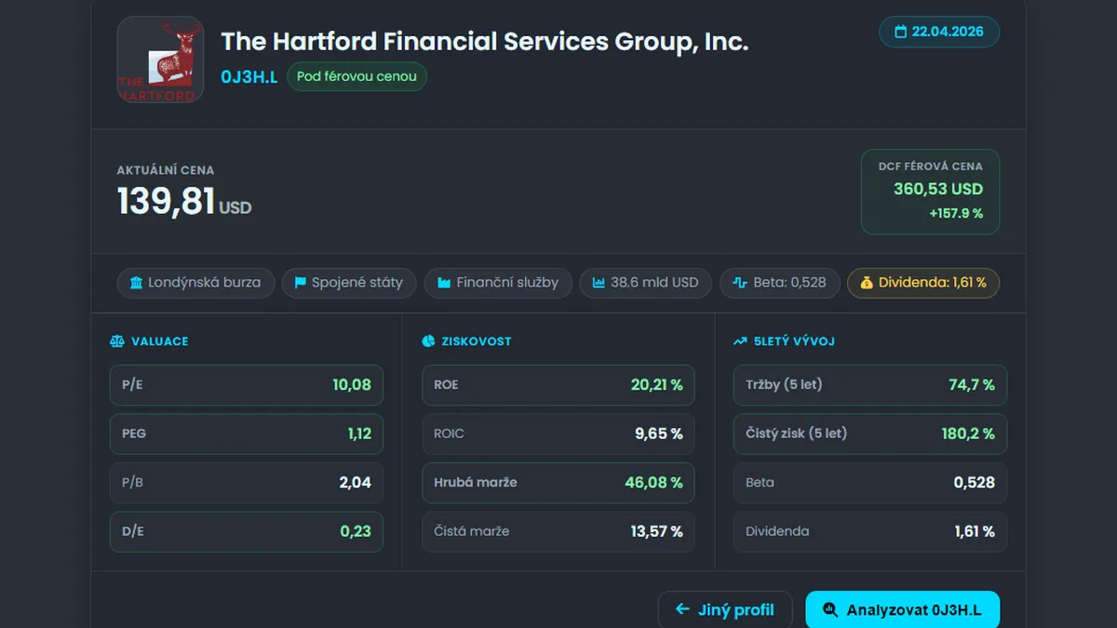This screenshot has height=628, width=1117.
Task: Click the magnifier icon in Analyzovat button
Action: pyautogui.click(x=830, y=610)
